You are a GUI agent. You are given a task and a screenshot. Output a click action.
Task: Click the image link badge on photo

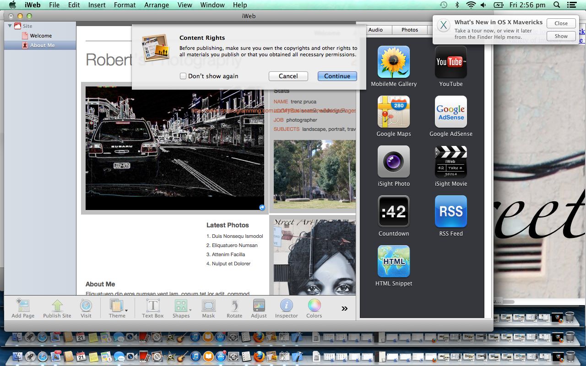pyautogui.click(x=262, y=207)
